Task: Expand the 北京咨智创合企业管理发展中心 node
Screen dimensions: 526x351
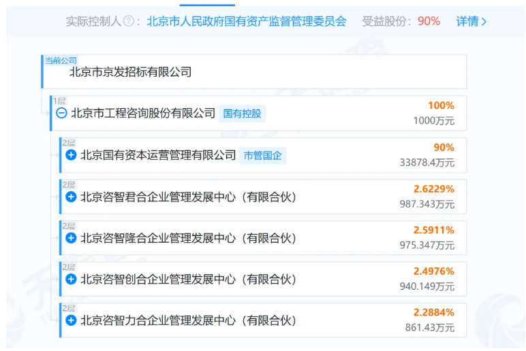Action: (71, 279)
